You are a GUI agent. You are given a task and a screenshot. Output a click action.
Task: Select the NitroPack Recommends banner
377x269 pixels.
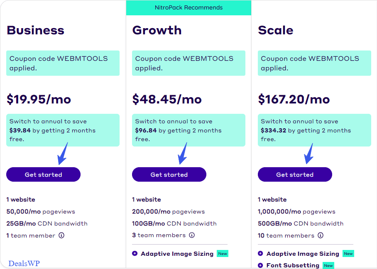pyautogui.click(x=188, y=8)
